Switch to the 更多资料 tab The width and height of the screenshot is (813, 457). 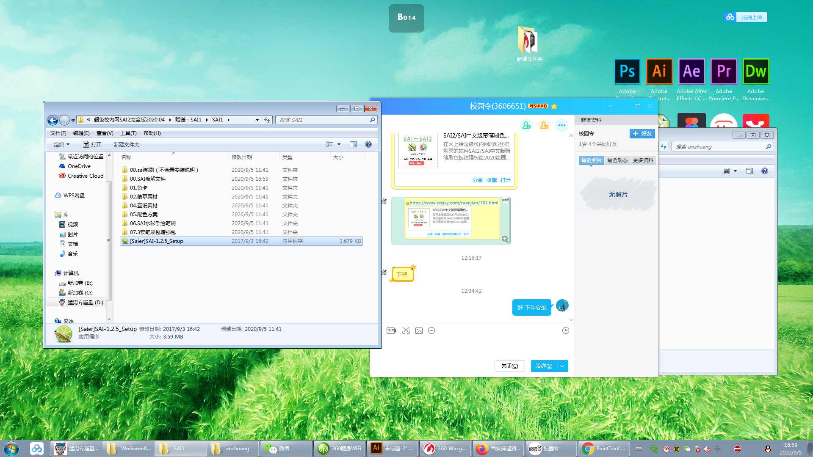[x=643, y=160]
